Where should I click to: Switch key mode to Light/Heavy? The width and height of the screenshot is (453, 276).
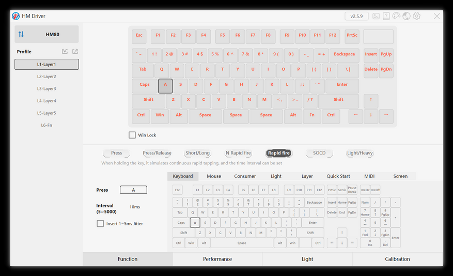(x=360, y=153)
